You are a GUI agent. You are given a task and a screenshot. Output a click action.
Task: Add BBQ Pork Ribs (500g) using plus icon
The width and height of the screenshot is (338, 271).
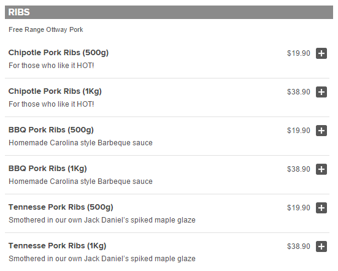click(321, 131)
